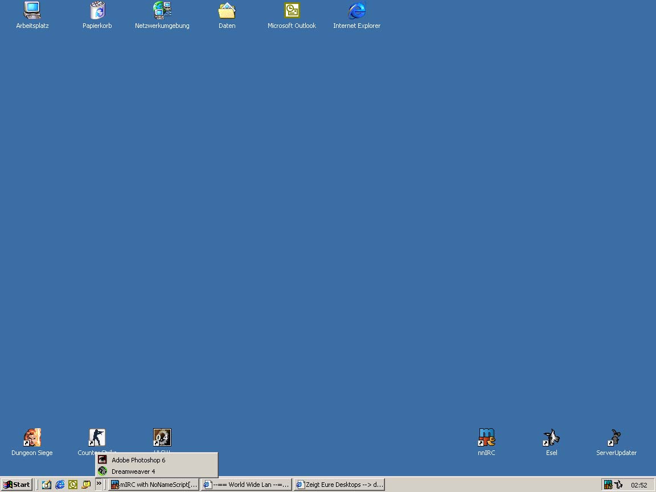This screenshot has height=492, width=656.
Task: Select the Dungeon Siege shortcut
Action: (32, 438)
